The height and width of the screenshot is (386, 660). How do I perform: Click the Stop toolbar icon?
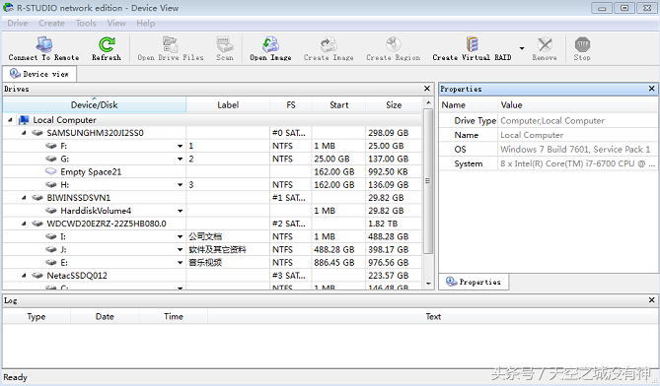(582, 44)
